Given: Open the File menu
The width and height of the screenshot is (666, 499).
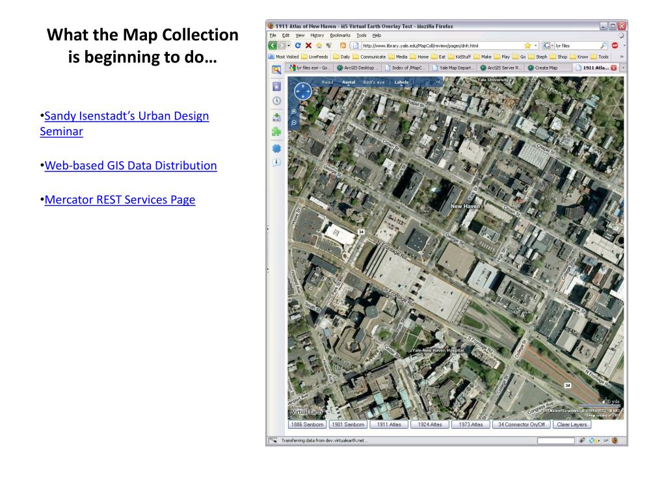Looking at the screenshot, I should [x=273, y=36].
